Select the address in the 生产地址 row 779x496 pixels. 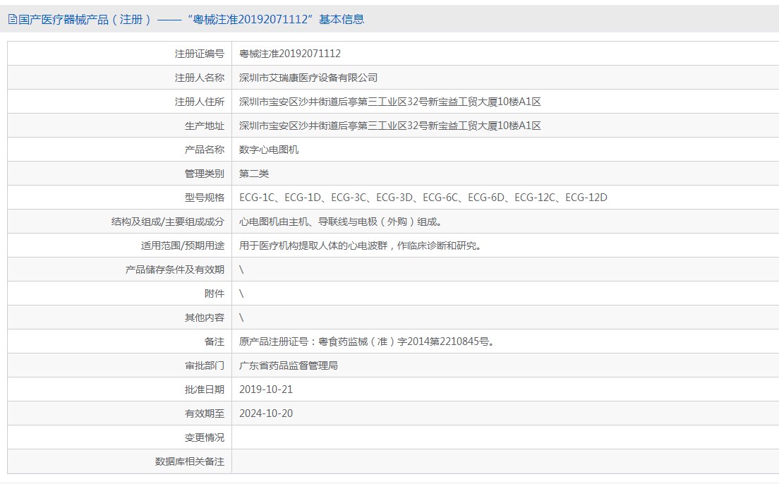390,126
